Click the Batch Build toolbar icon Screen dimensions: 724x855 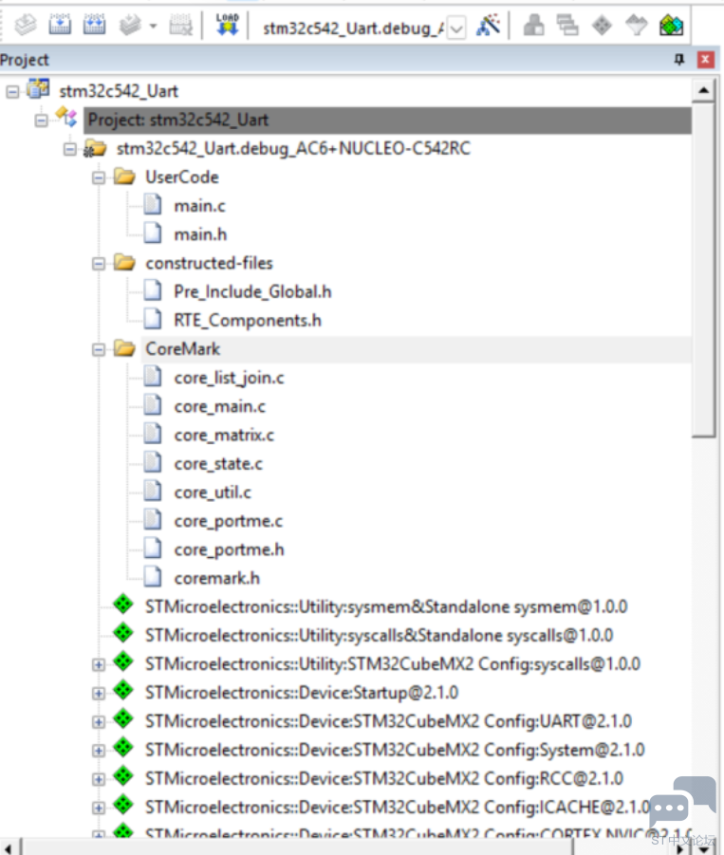[130, 25]
